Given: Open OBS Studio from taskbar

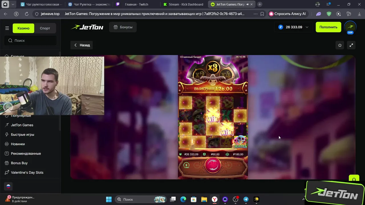Looking at the screenshot, I should pos(236,199).
